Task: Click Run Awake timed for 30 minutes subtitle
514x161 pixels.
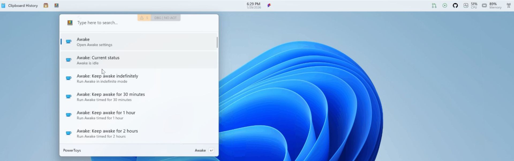Action: point(104,100)
